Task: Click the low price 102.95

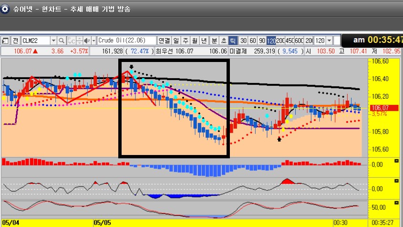Action: point(392,51)
